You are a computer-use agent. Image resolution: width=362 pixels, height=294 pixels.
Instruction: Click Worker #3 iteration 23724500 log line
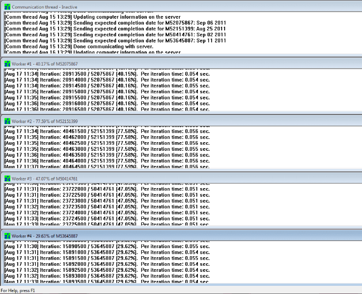click(107, 218)
